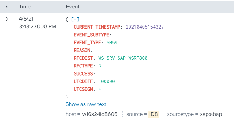Select timestamp value 20210405154327

click(144, 27)
